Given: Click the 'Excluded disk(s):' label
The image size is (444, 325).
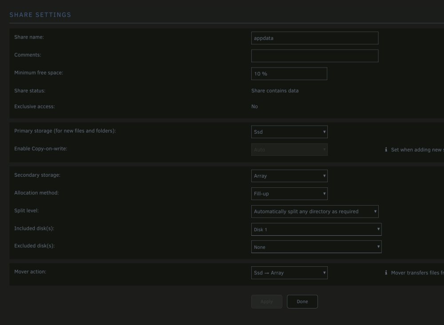Looking at the screenshot, I should click(x=34, y=246).
